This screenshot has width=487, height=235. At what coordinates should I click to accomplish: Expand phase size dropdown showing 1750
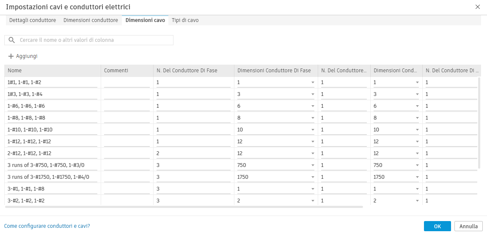(x=313, y=177)
